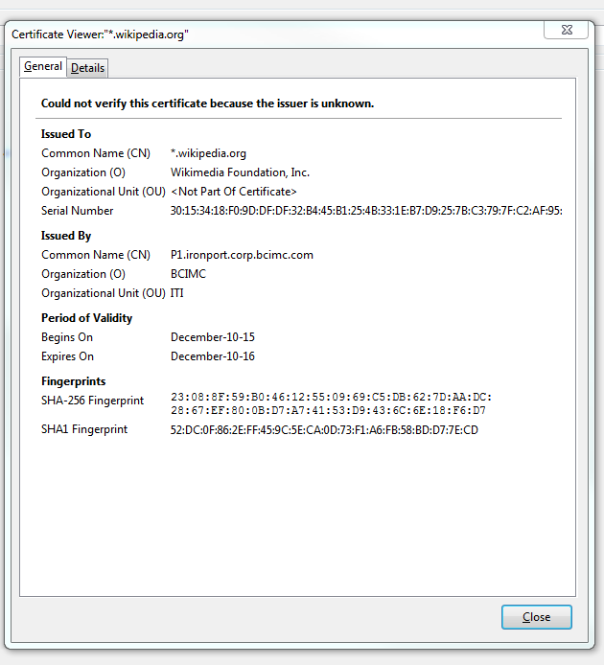Switch to the Details tab
The width and height of the screenshot is (604, 665).
point(87,68)
